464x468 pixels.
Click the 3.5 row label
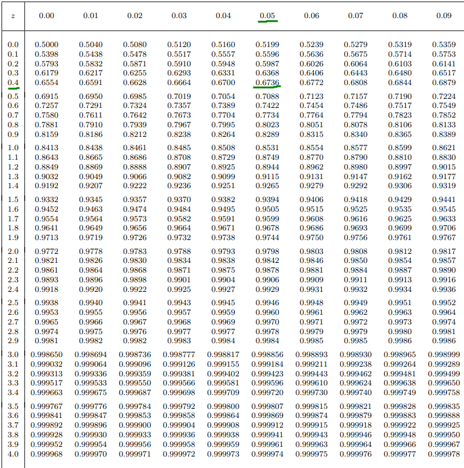point(13,406)
